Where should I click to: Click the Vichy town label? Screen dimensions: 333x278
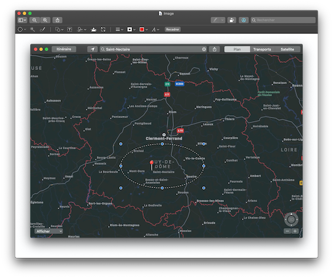213,69
